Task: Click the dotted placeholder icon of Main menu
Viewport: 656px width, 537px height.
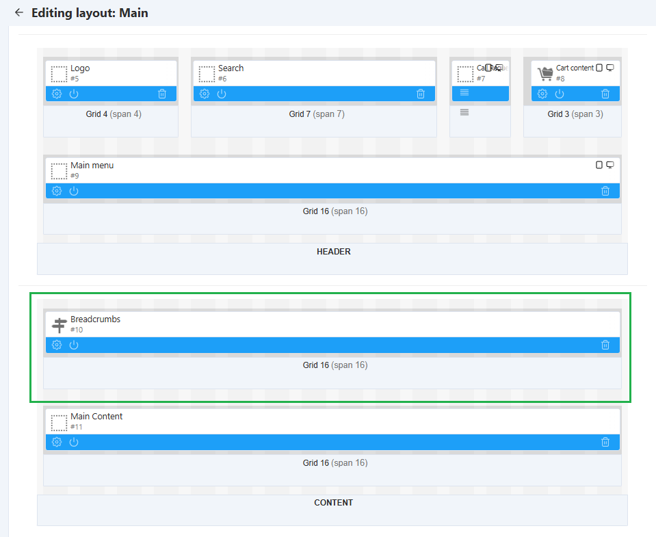Action: pyautogui.click(x=59, y=171)
